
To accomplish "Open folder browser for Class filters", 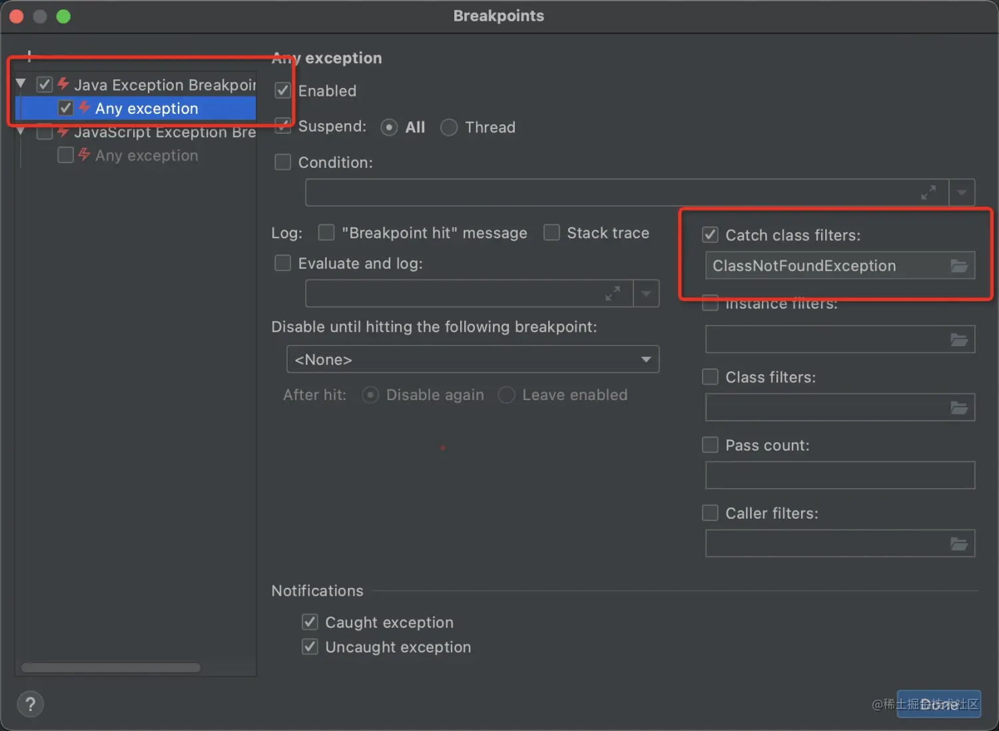I will click(x=959, y=407).
